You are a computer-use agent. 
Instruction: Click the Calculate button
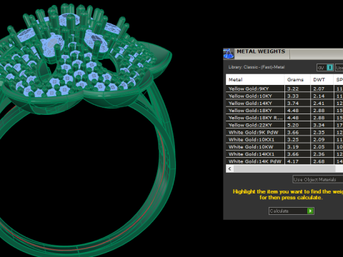coord(292,211)
